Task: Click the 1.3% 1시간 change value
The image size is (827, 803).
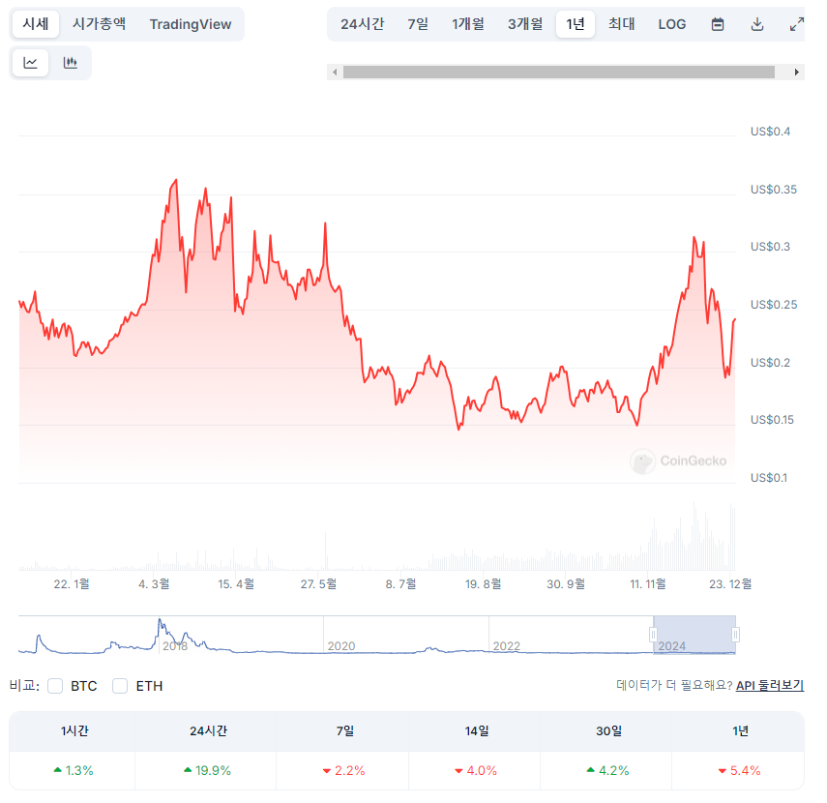Action: tap(79, 771)
